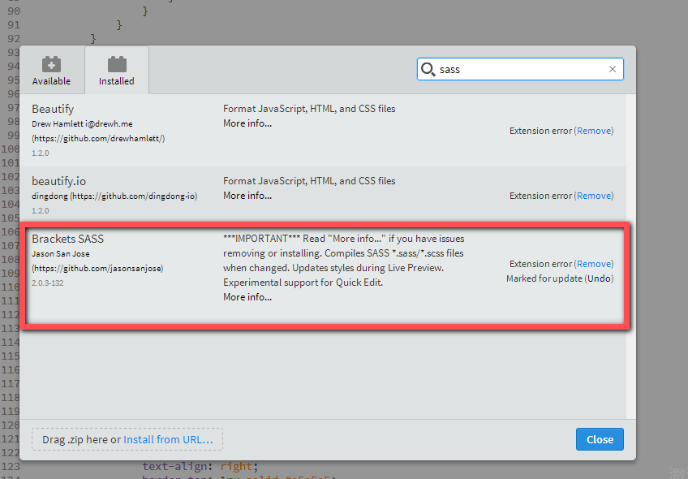Click Jason San Jose author name
This screenshot has height=479, width=688.
[x=61, y=254]
